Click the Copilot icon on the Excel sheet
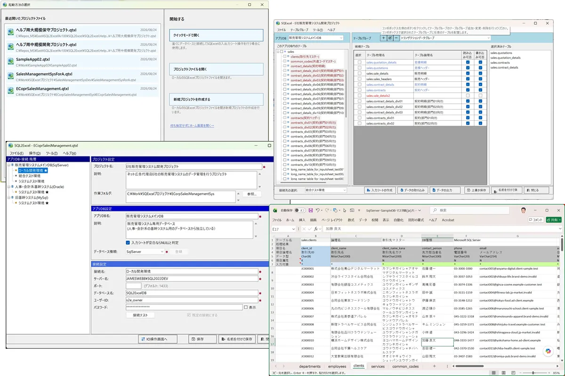 click(x=548, y=351)
